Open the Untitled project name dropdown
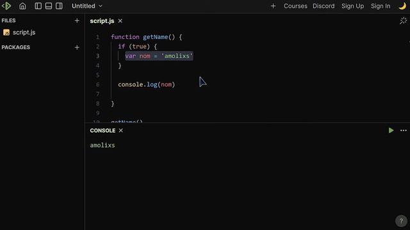This screenshot has height=230, width=410. 87,6
